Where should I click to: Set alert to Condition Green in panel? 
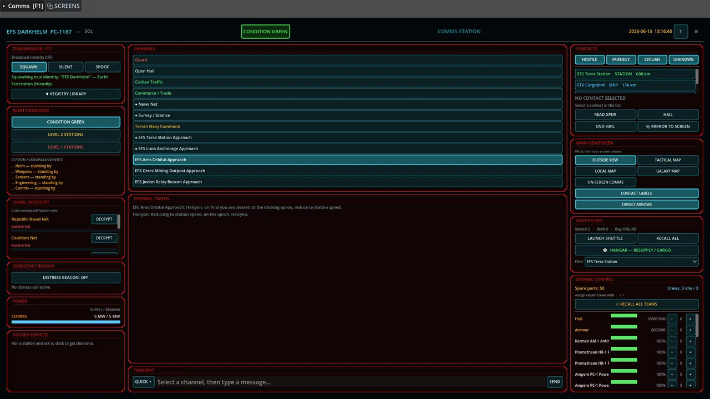[x=66, y=122]
